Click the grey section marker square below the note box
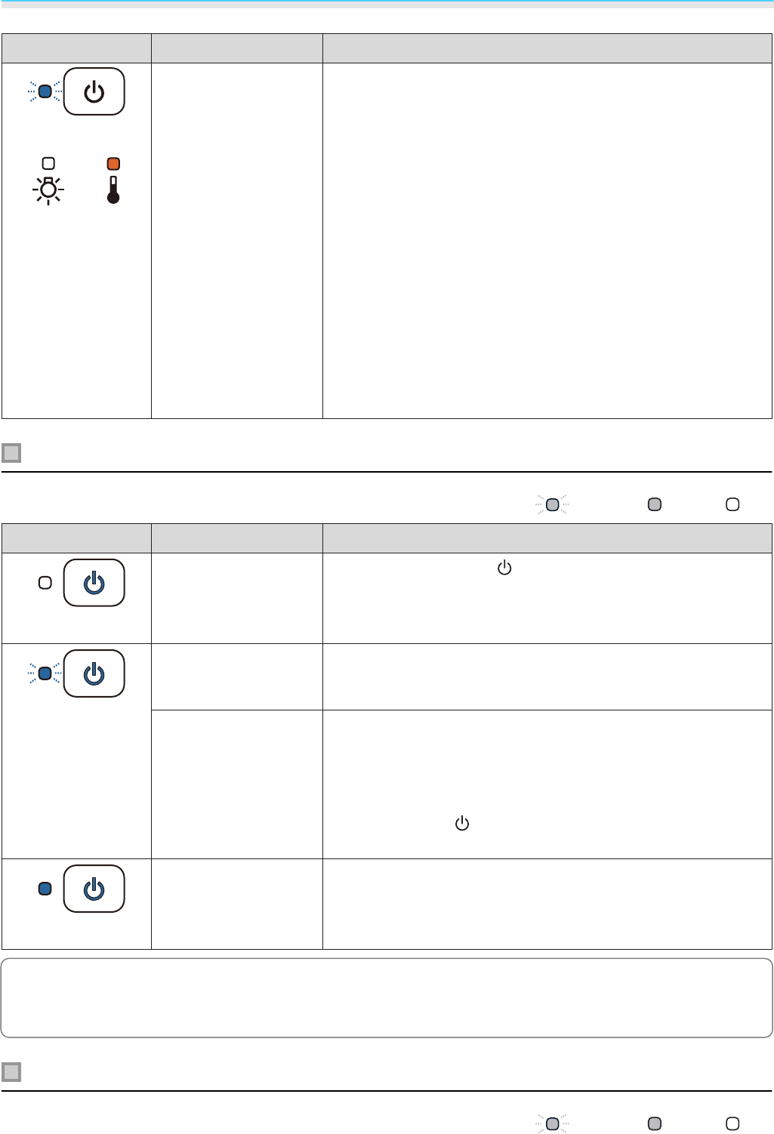 [x=11, y=1072]
